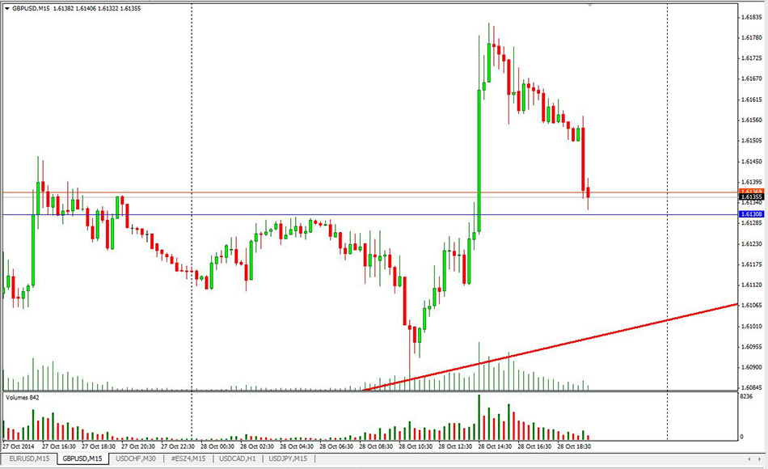
Task: Switch to the EURUSD,M15 chart tab
Action: (x=29, y=458)
